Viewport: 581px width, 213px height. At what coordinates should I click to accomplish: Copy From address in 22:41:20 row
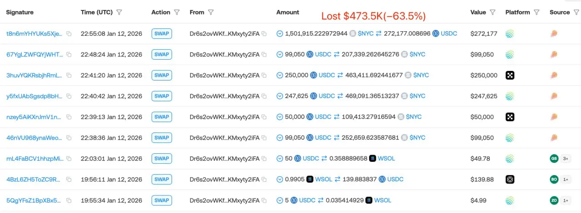click(264, 75)
